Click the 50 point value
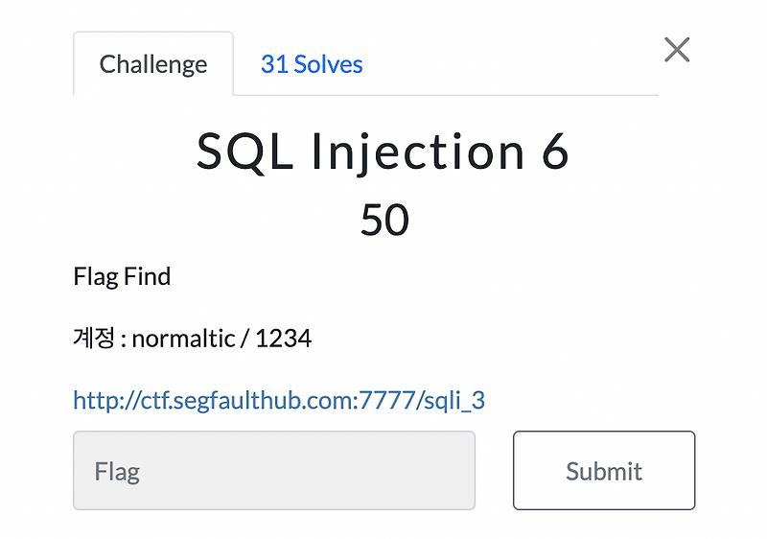The height and width of the screenshot is (539, 767). pyautogui.click(x=384, y=221)
